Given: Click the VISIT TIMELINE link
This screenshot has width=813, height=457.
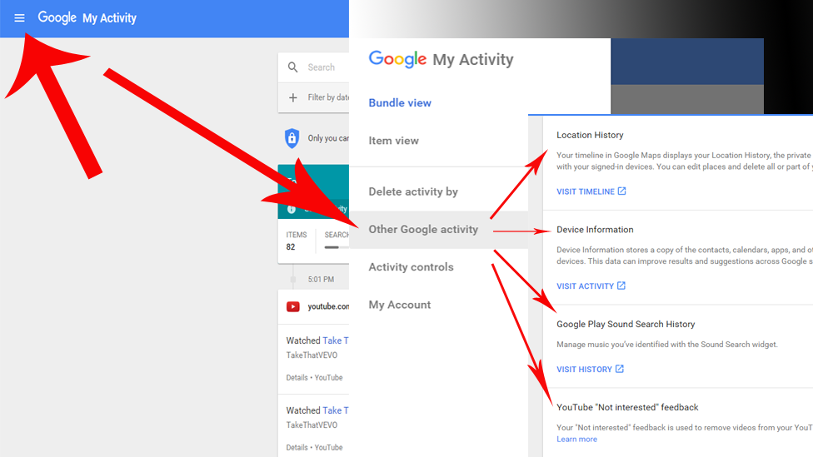Looking at the screenshot, I should click(x=586, y=191).
